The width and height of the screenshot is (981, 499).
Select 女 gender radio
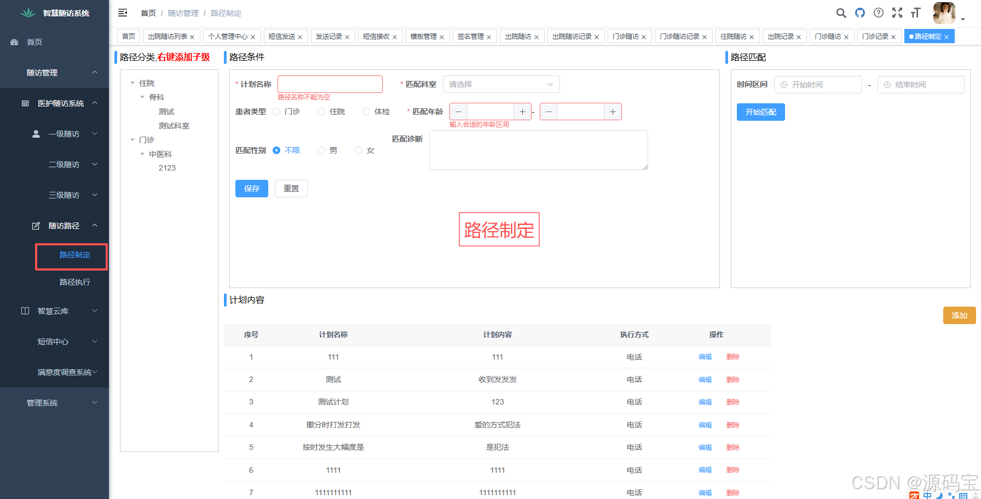pos(359,150)
